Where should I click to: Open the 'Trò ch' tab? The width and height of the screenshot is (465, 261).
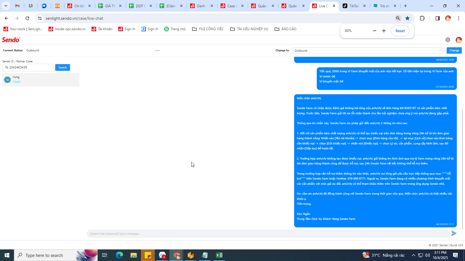[x=384, y=6]
